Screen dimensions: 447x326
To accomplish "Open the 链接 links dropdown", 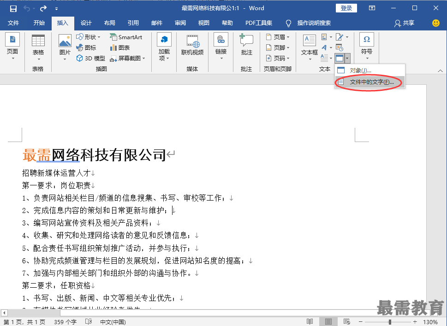I will coord(221,47).
